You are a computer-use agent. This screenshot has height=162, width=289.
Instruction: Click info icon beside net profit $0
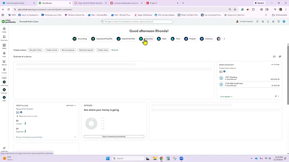21,112
